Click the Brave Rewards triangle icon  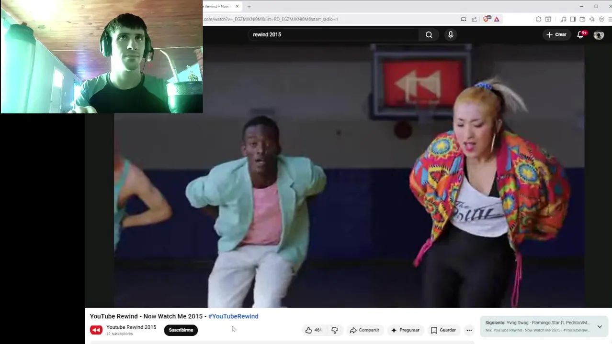(x=497, y=19)
